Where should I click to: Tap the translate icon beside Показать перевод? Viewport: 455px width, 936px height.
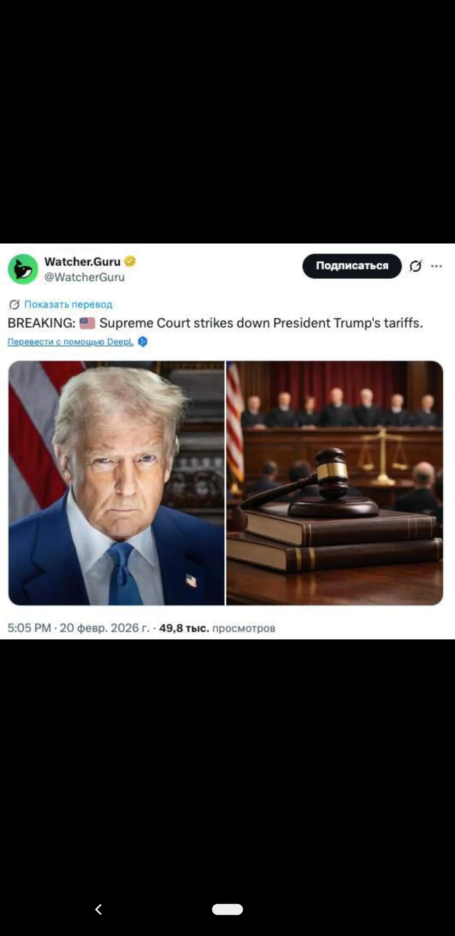click(x=14, y=305)
